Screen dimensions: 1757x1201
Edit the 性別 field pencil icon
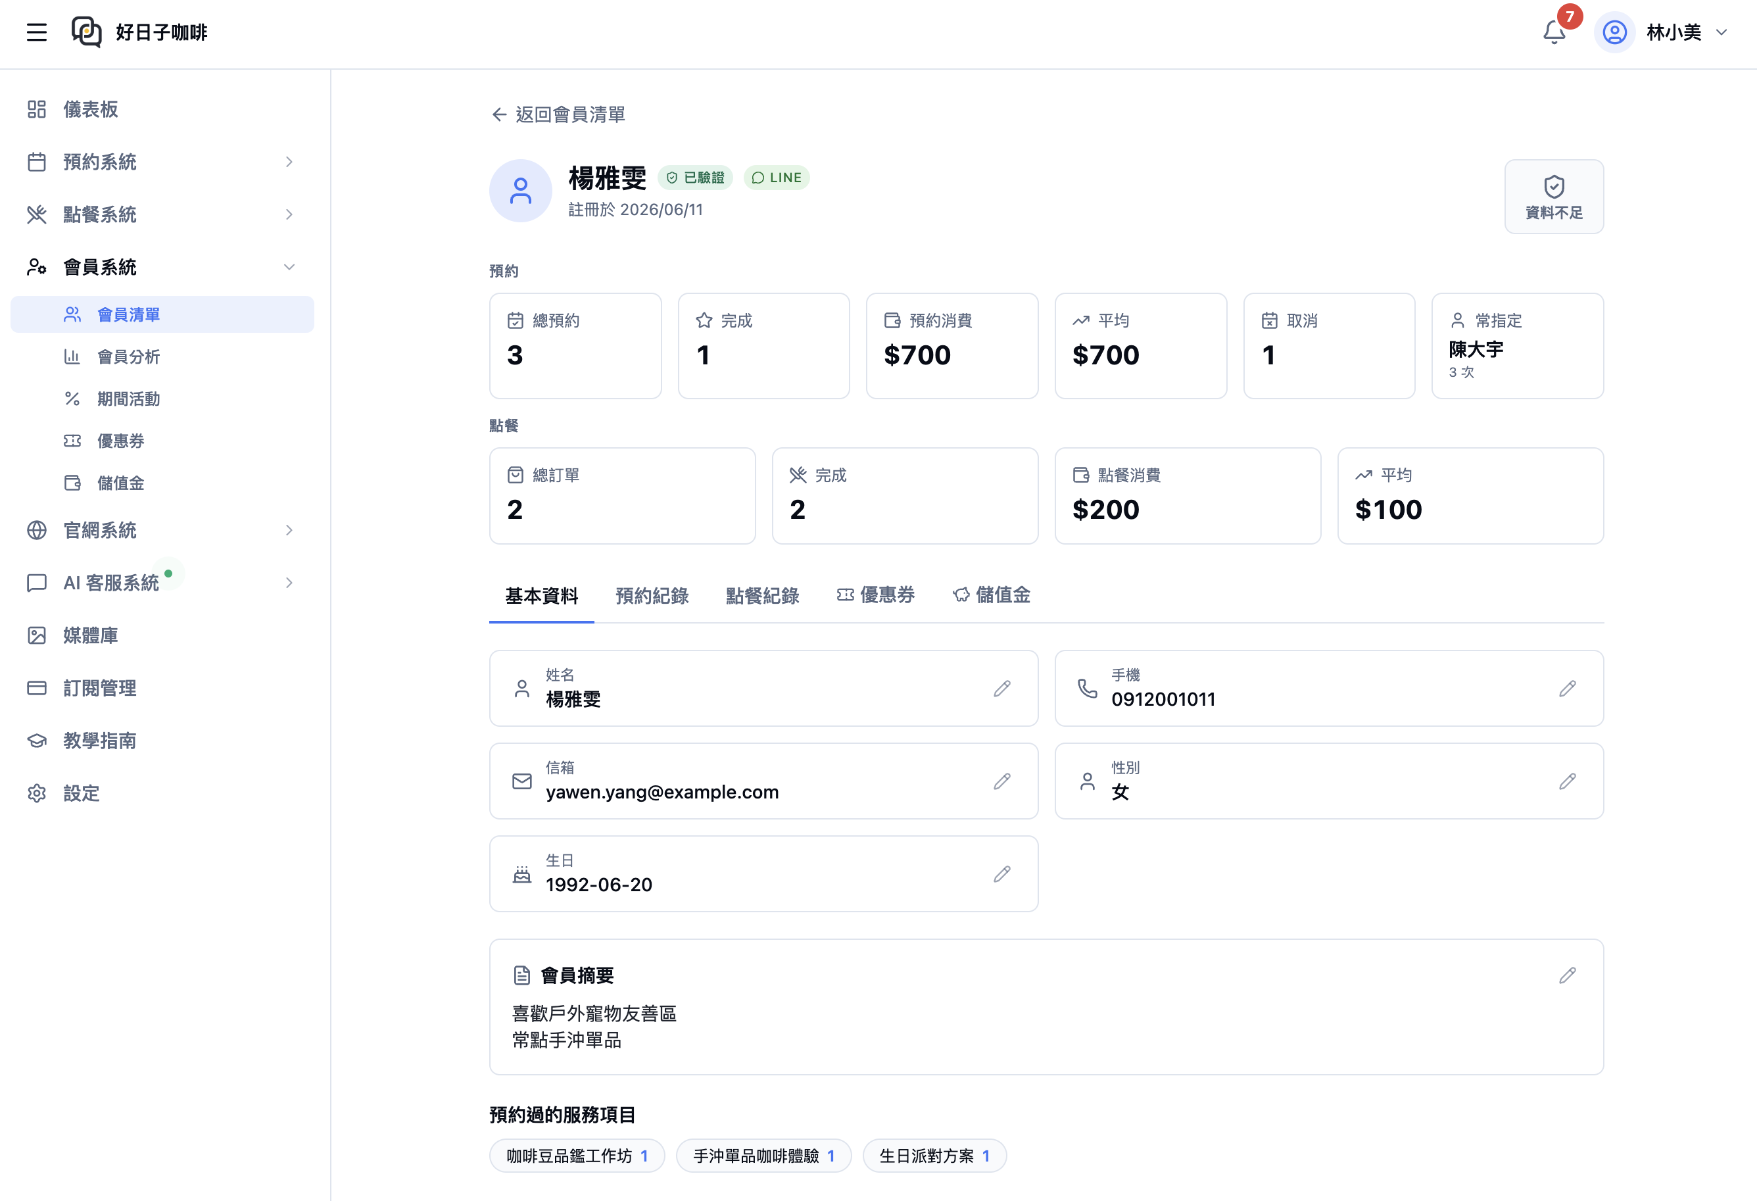1567,781
